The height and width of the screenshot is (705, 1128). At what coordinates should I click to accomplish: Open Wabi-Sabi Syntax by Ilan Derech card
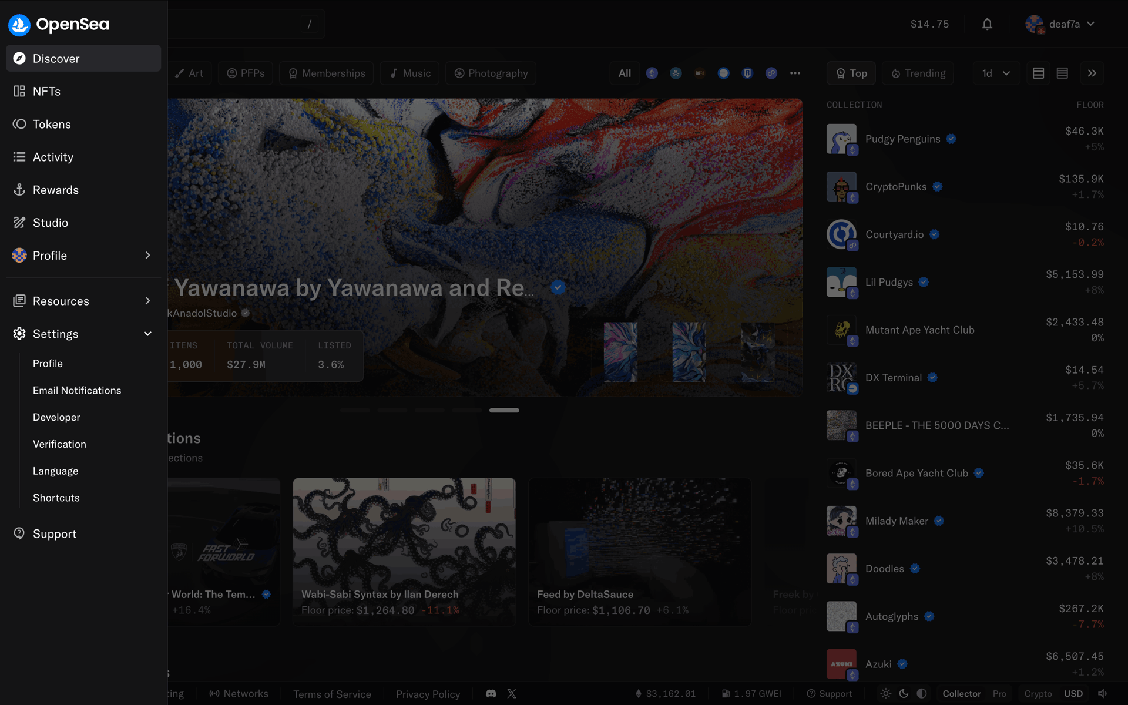[x=404, y=552]
